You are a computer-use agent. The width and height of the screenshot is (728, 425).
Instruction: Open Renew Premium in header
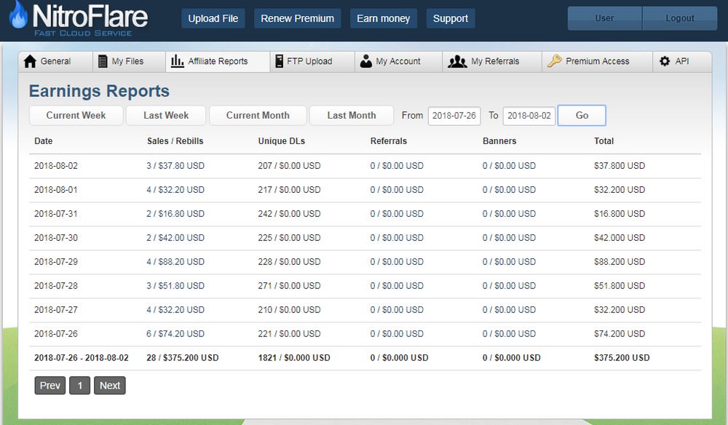(298, 19)
